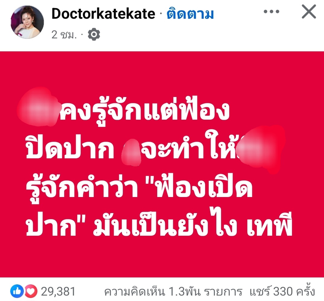Show the แชร์ 330 ครั้ง shares list

[x=282, y=291]
